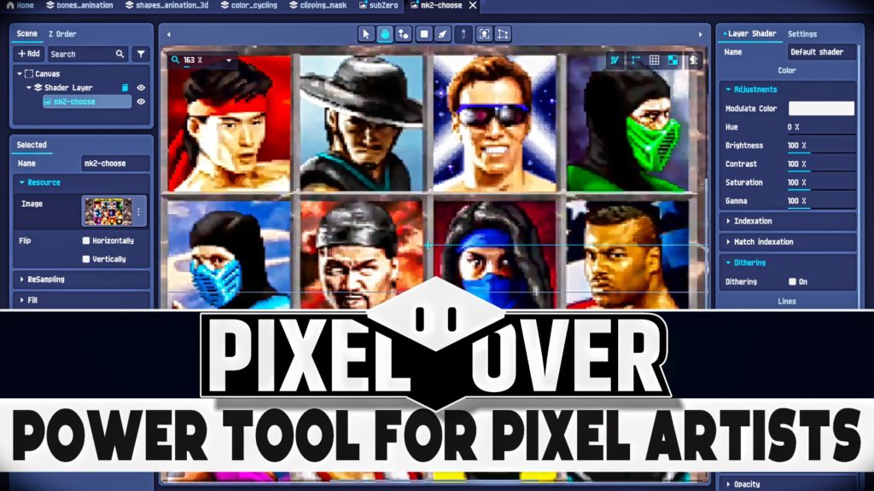Click the Selected Name field mk2-choose

pyautogui.click(x=115, y=163)
